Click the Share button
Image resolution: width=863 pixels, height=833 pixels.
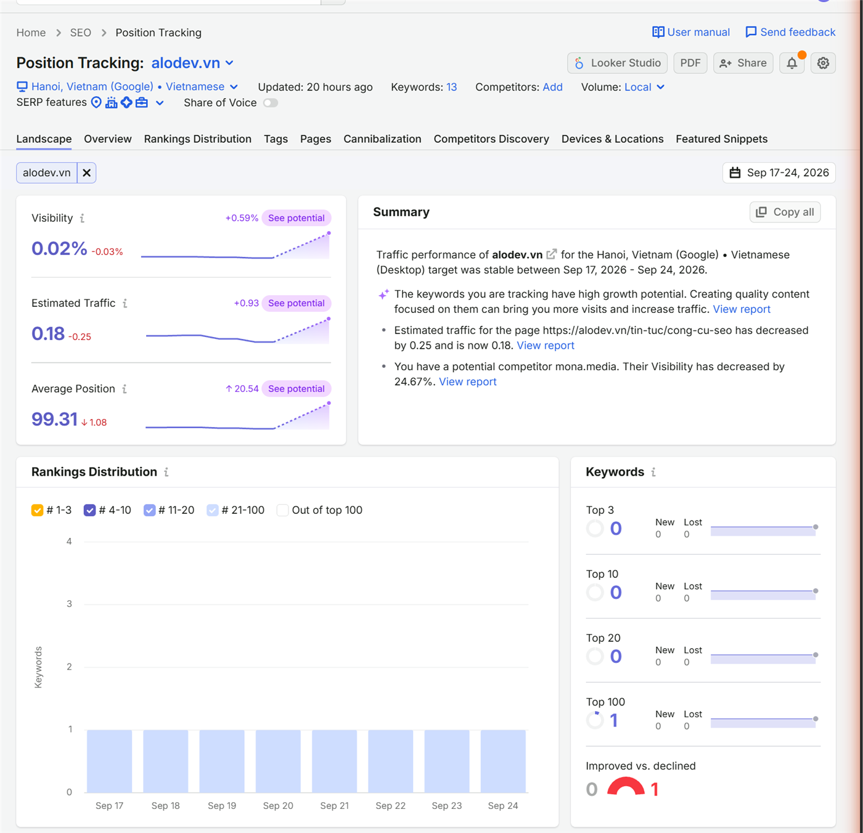click(743, 63)
